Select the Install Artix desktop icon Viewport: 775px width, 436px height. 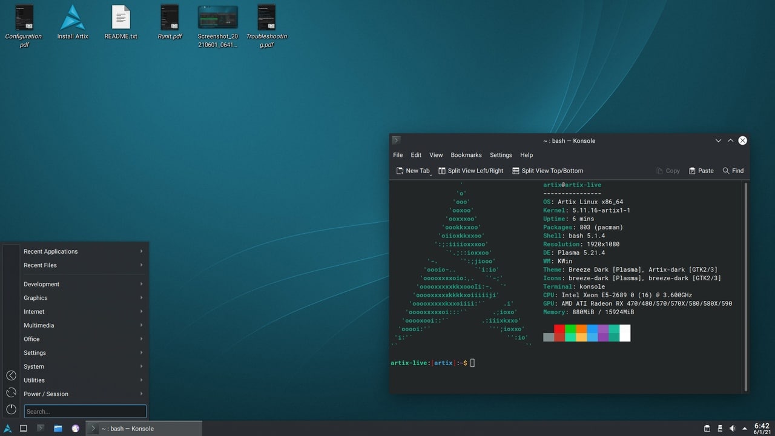pyautogui.click(x=73, y=22)
